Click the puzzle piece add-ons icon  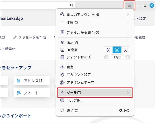click(x=62, y=82)
